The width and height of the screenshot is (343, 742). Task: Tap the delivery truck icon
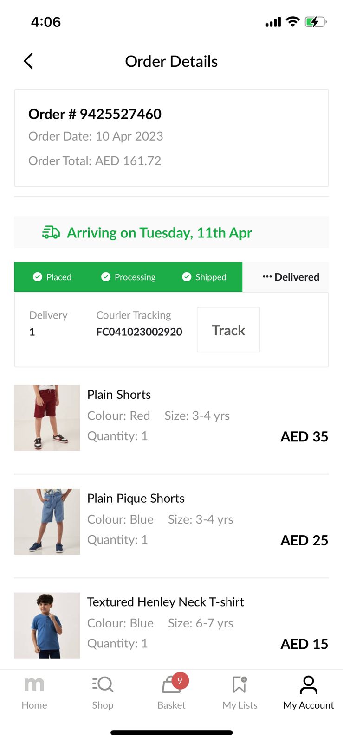tap(51, 232)
